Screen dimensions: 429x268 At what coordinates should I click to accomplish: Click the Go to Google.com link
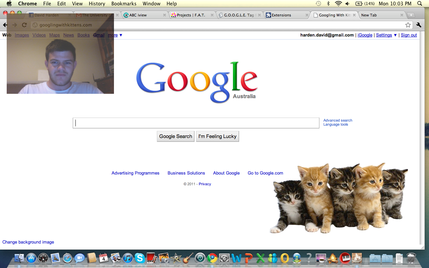click(265, 173)
